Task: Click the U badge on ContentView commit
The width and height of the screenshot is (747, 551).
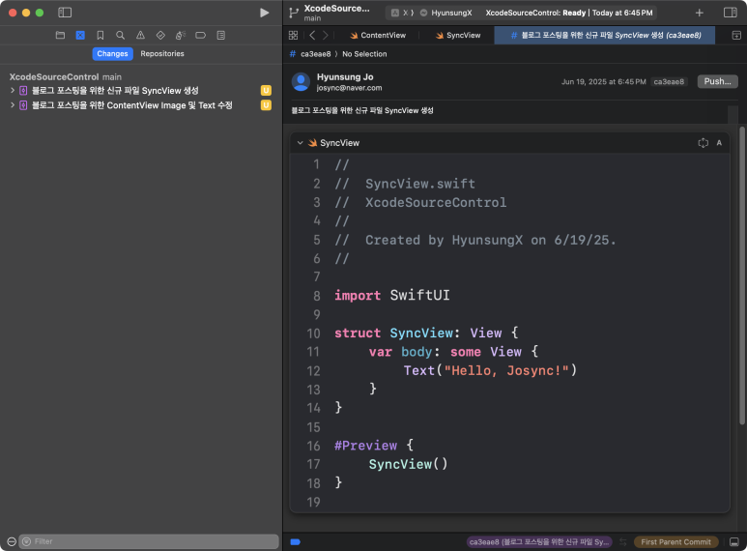Action: coord(266,105)
